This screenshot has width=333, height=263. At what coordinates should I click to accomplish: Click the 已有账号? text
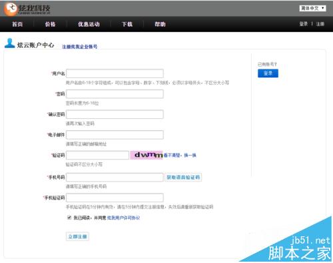click(267, 64)
